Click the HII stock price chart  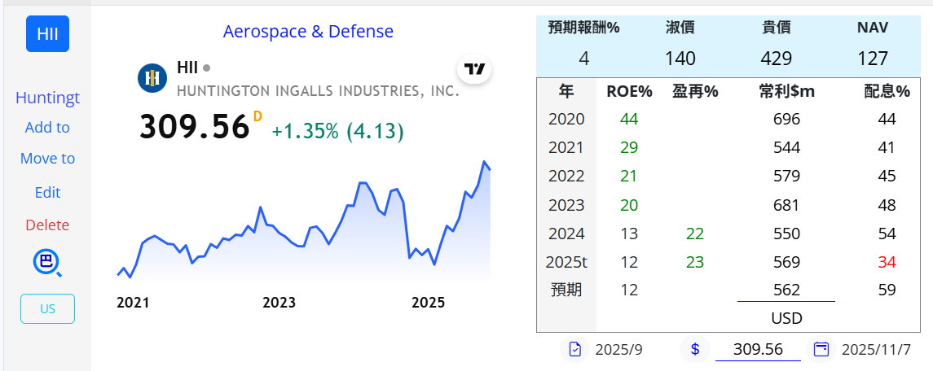(303, 228)
